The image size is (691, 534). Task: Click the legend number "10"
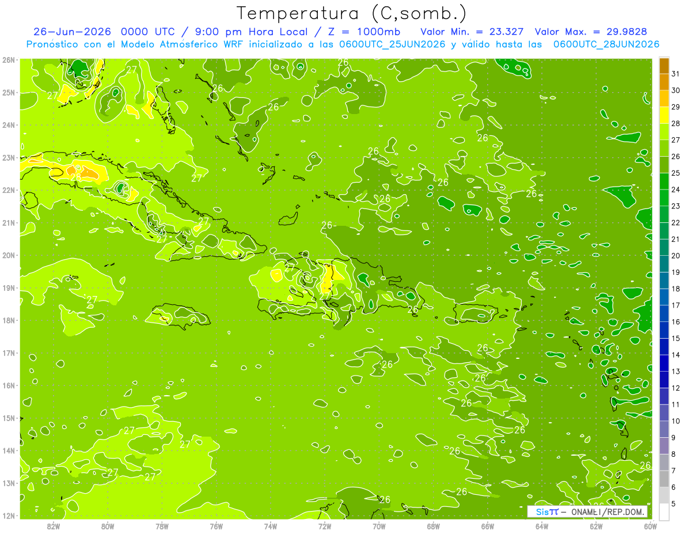[676, 421]
